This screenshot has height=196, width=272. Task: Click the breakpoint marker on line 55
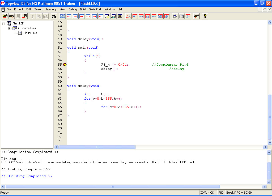pos(65,65)
